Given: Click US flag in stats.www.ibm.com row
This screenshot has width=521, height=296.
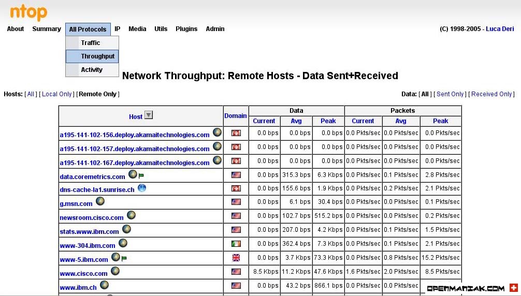Looking at the screenshot, I should [236, 230].
